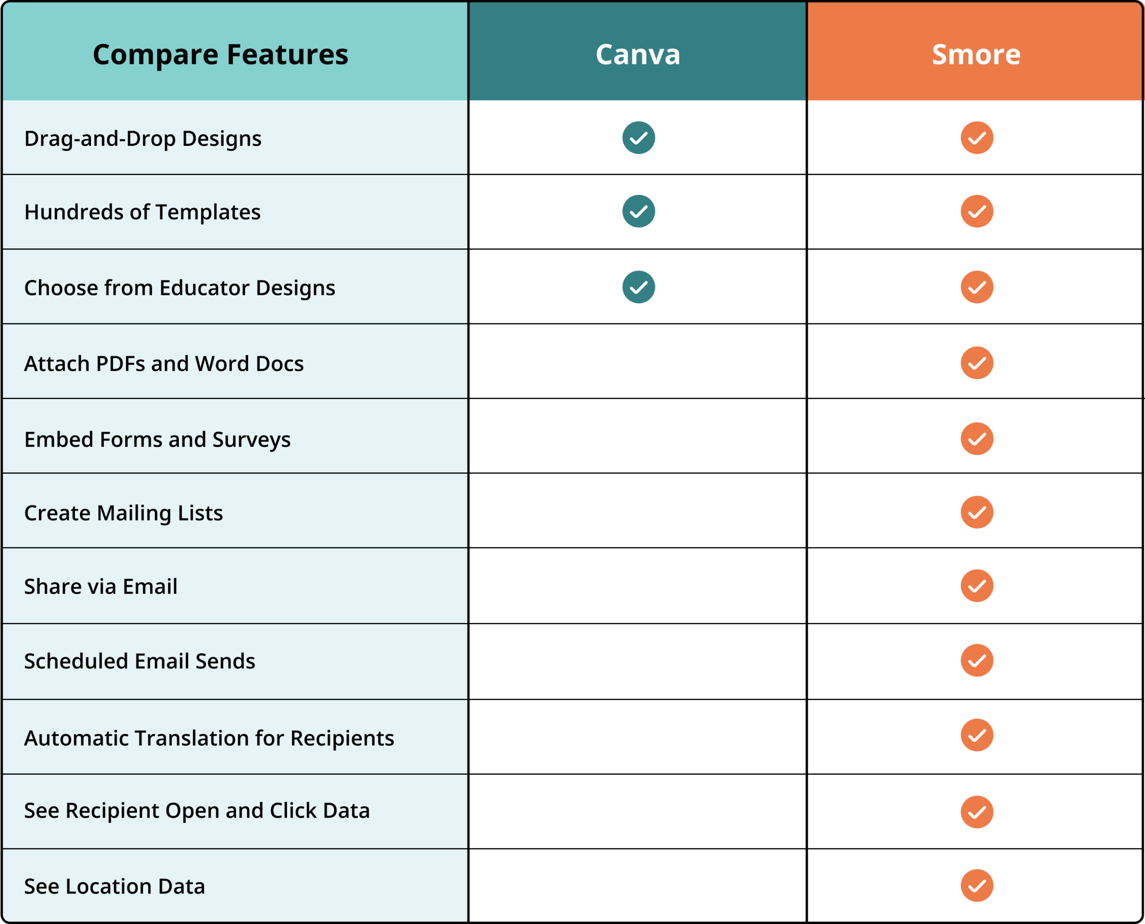The width and height of the screenshot is (1145, 924).
Task: Click Smore's Attach PDFs checkmark
Action: pyautogui.click(x=977, y=363)
